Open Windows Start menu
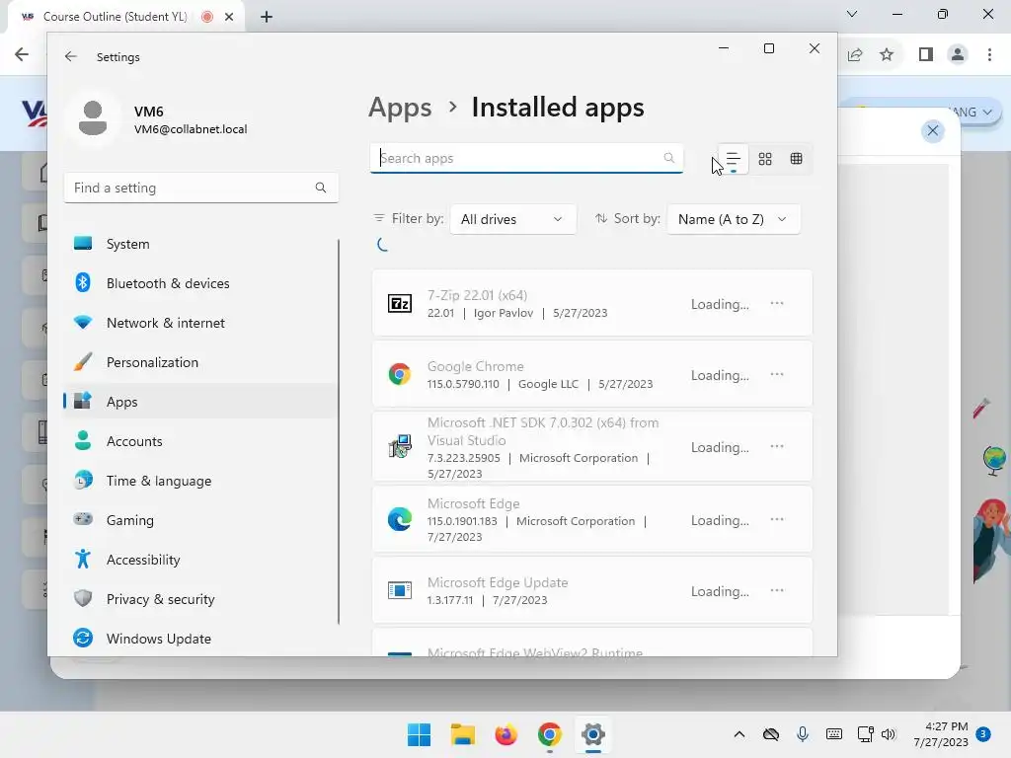Viewport: 1011px width, 758px height. tap(419, 734)
